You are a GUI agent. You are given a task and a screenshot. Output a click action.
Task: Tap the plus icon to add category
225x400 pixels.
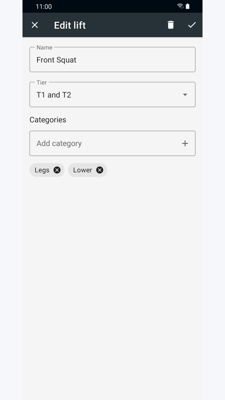tap(185, 143)
